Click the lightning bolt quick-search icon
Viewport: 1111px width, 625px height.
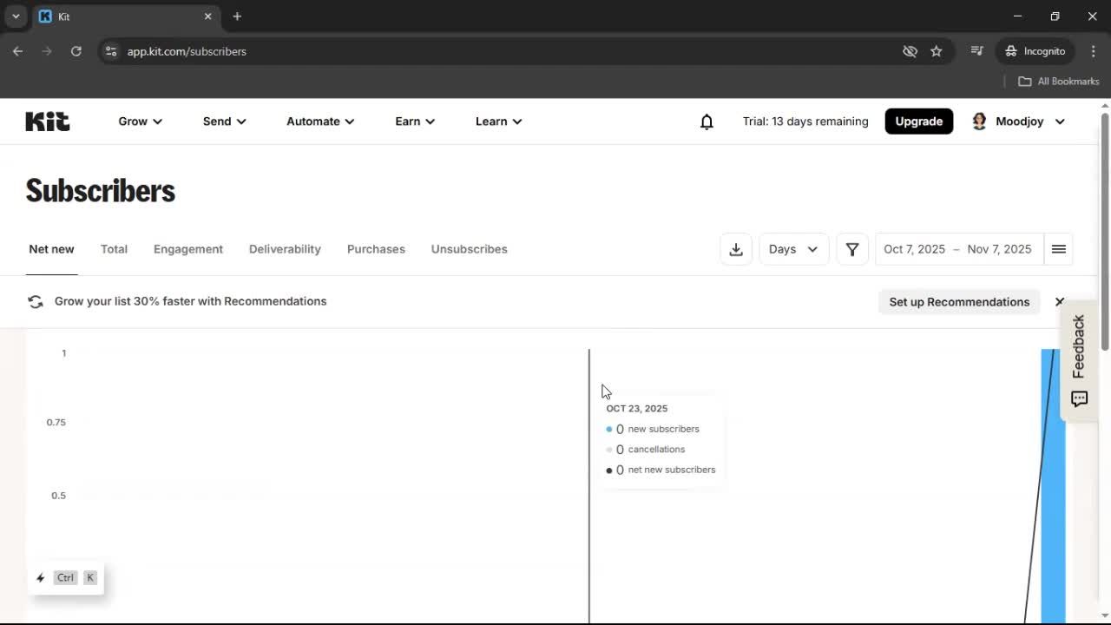40,577
